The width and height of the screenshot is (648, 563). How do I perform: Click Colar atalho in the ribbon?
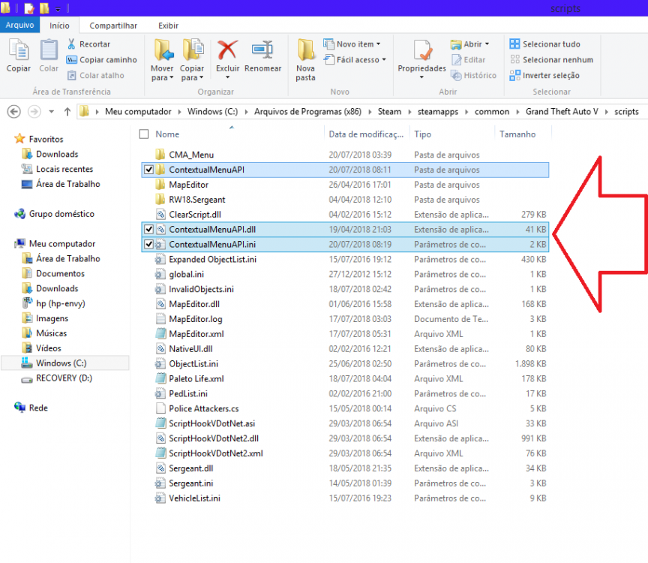pyautogui.click(x=96, y=75)
